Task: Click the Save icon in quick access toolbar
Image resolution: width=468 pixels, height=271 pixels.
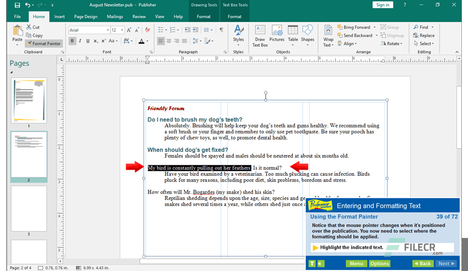Action: (17, 5)
